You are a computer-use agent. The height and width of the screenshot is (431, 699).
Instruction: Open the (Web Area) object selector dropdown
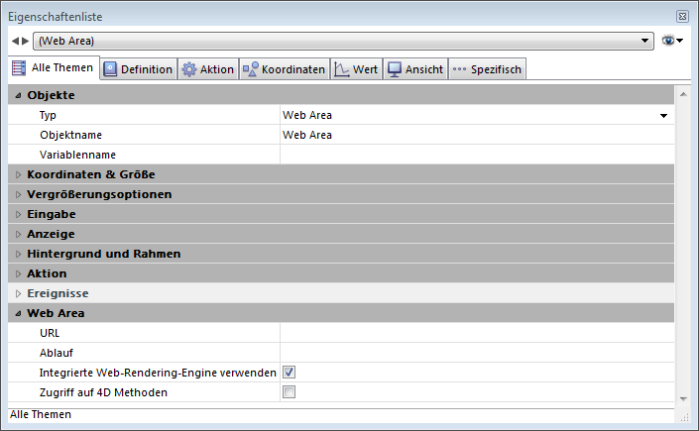[343, 41]
